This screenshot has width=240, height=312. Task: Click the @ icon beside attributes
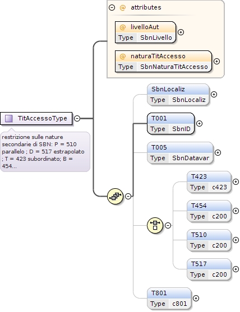pos(122,7)
